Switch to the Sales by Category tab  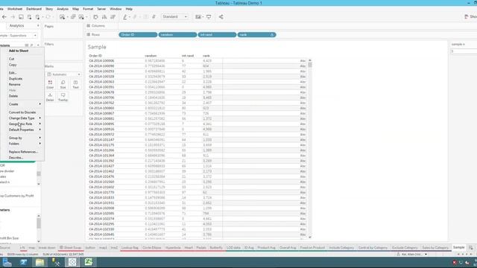(435, 248)
